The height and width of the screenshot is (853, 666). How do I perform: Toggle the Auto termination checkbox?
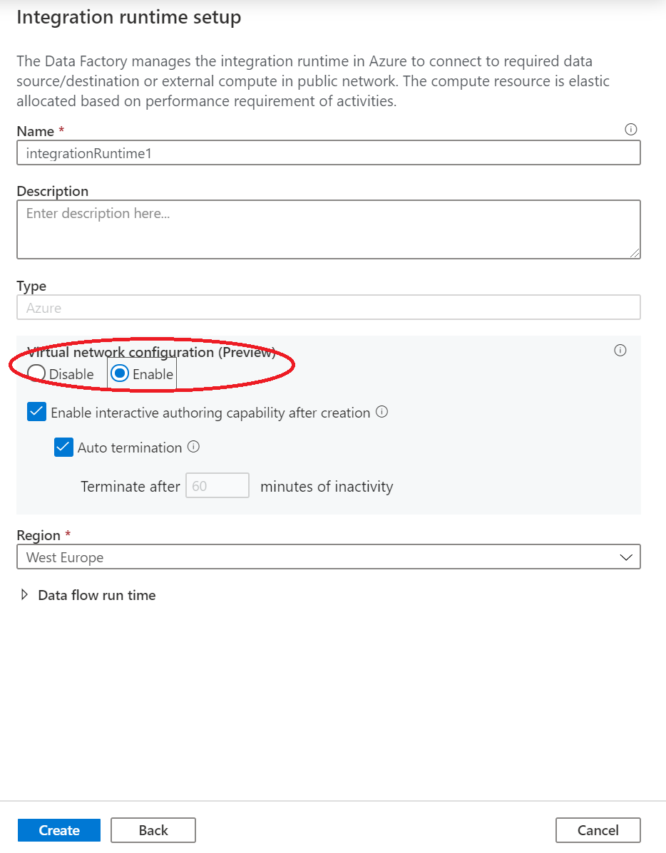63,447
